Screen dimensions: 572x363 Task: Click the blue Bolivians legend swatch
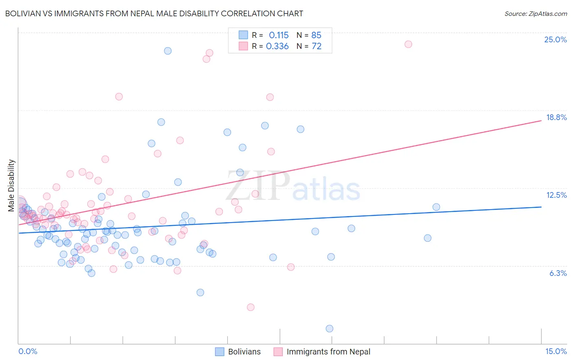tap(220, 352)
